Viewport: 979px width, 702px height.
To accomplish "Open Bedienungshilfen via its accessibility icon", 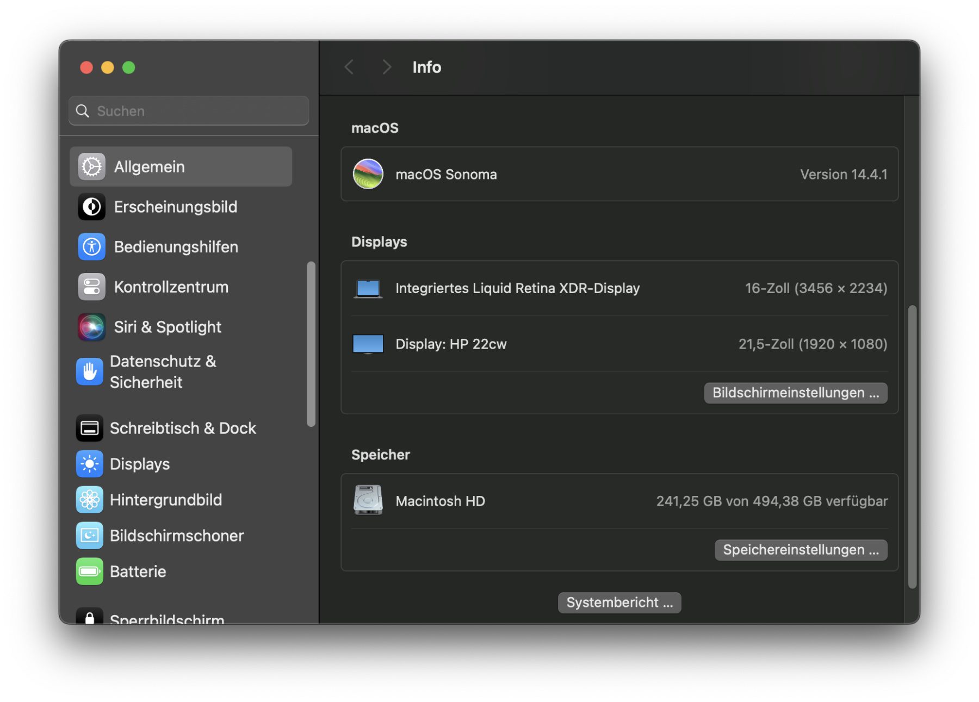I will tap(91, 247).
